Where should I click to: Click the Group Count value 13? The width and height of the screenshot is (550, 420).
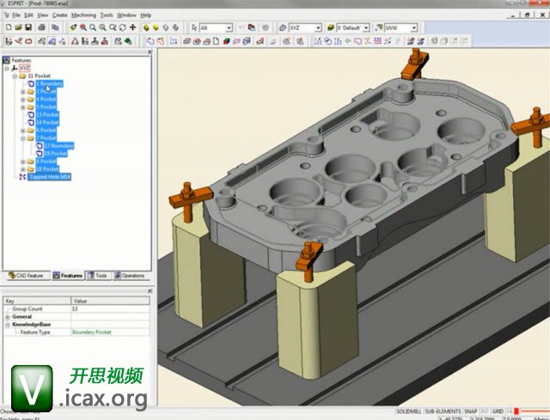point(75,309)
